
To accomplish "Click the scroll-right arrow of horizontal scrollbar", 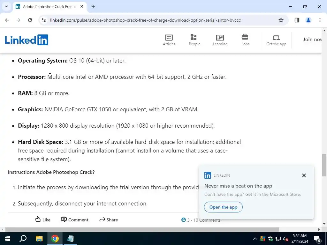I will (319, 229).
